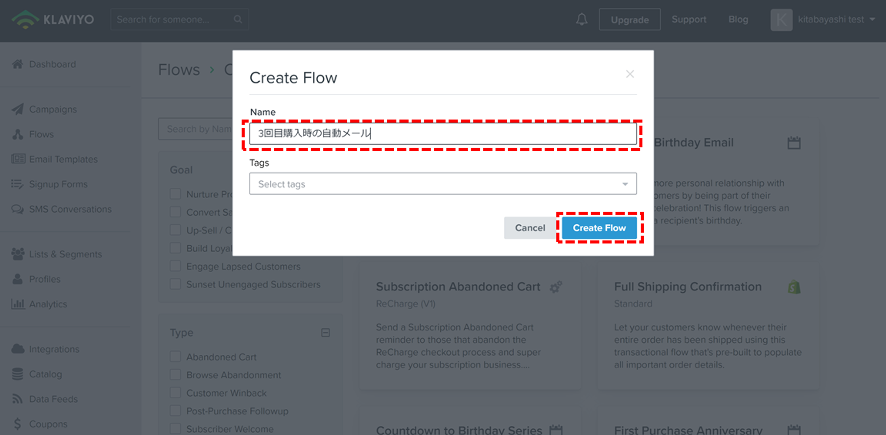Click the Create Flow button
Image resolution: width=886 pixels, height=435 pixels.
click(599, 228)
